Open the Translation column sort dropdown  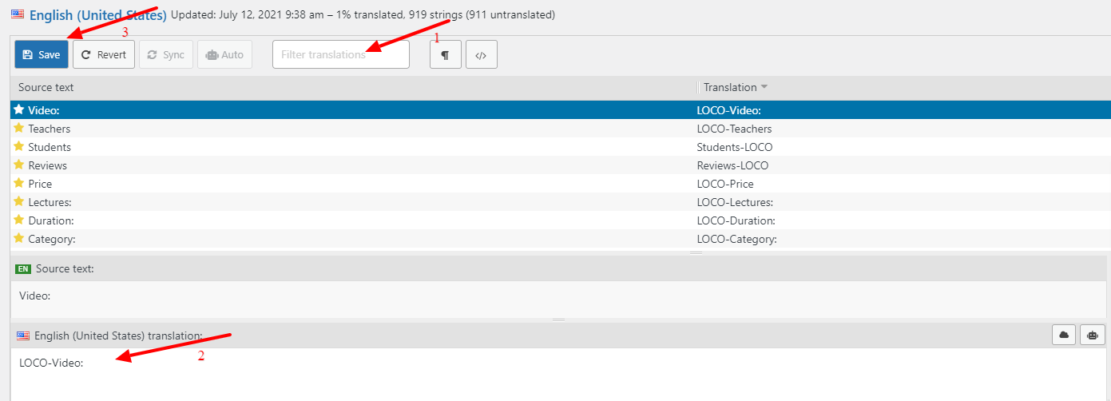tap(764, 87)
